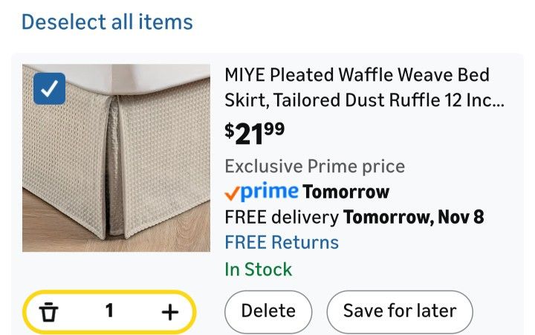Click the $21.99 price
Image resolution: width=535 pixels, height=335 pixels.
tap(254, 134)
